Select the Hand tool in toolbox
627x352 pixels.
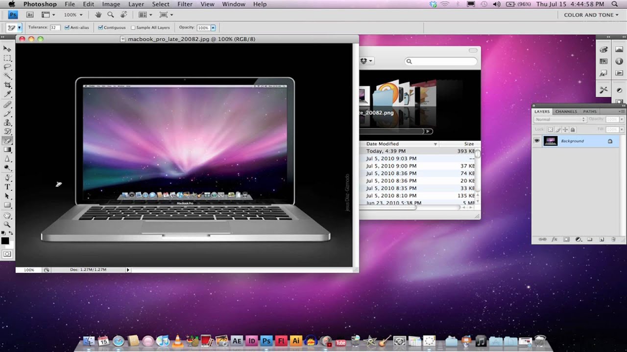[x=7, y=215]
